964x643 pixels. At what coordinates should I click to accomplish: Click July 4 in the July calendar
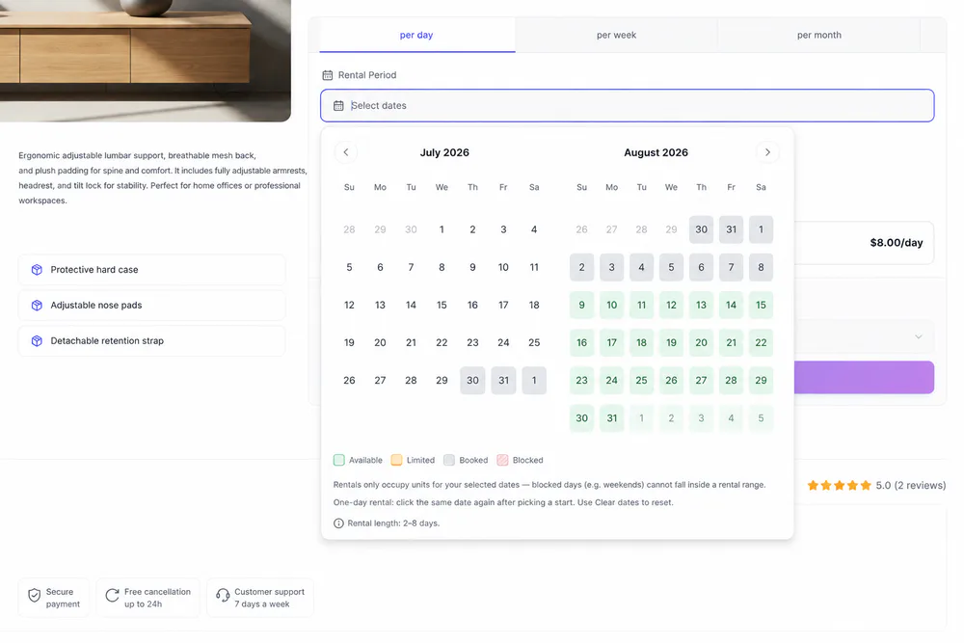[x=534, y=229]
